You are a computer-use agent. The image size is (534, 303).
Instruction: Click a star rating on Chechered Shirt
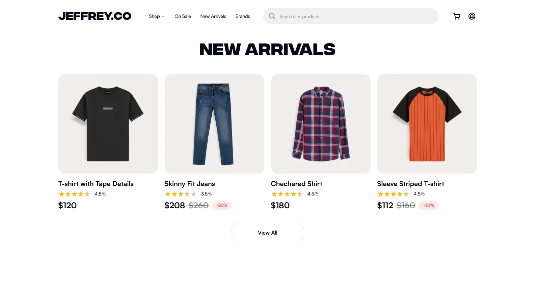point(280,194)
